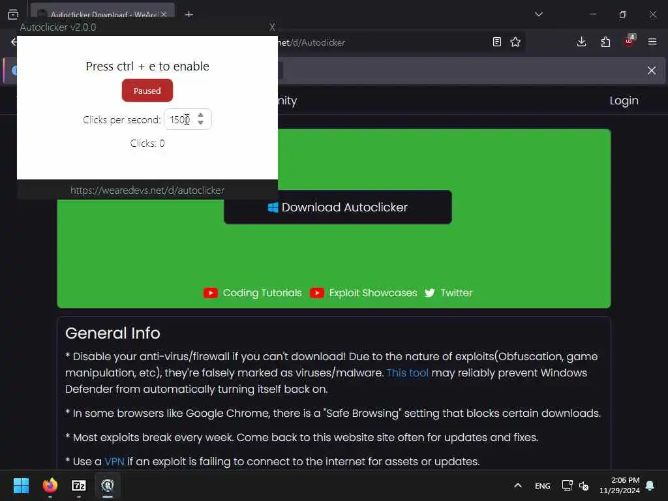
Task: Open the Firefox View icon at top left
Action: (13, 14)
